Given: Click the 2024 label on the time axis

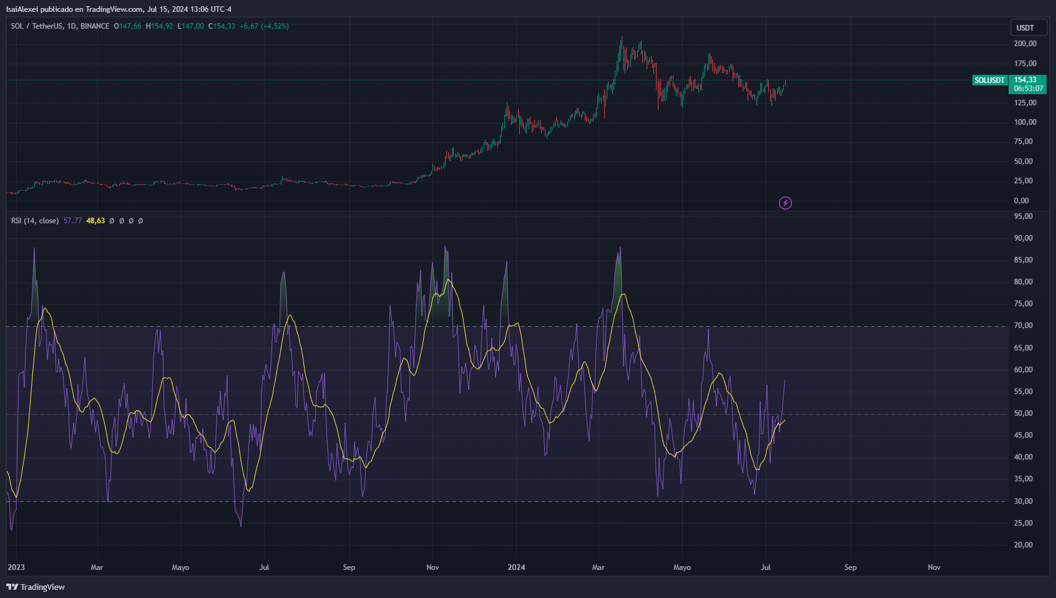Looking at the screenshot, I should 516,567.
